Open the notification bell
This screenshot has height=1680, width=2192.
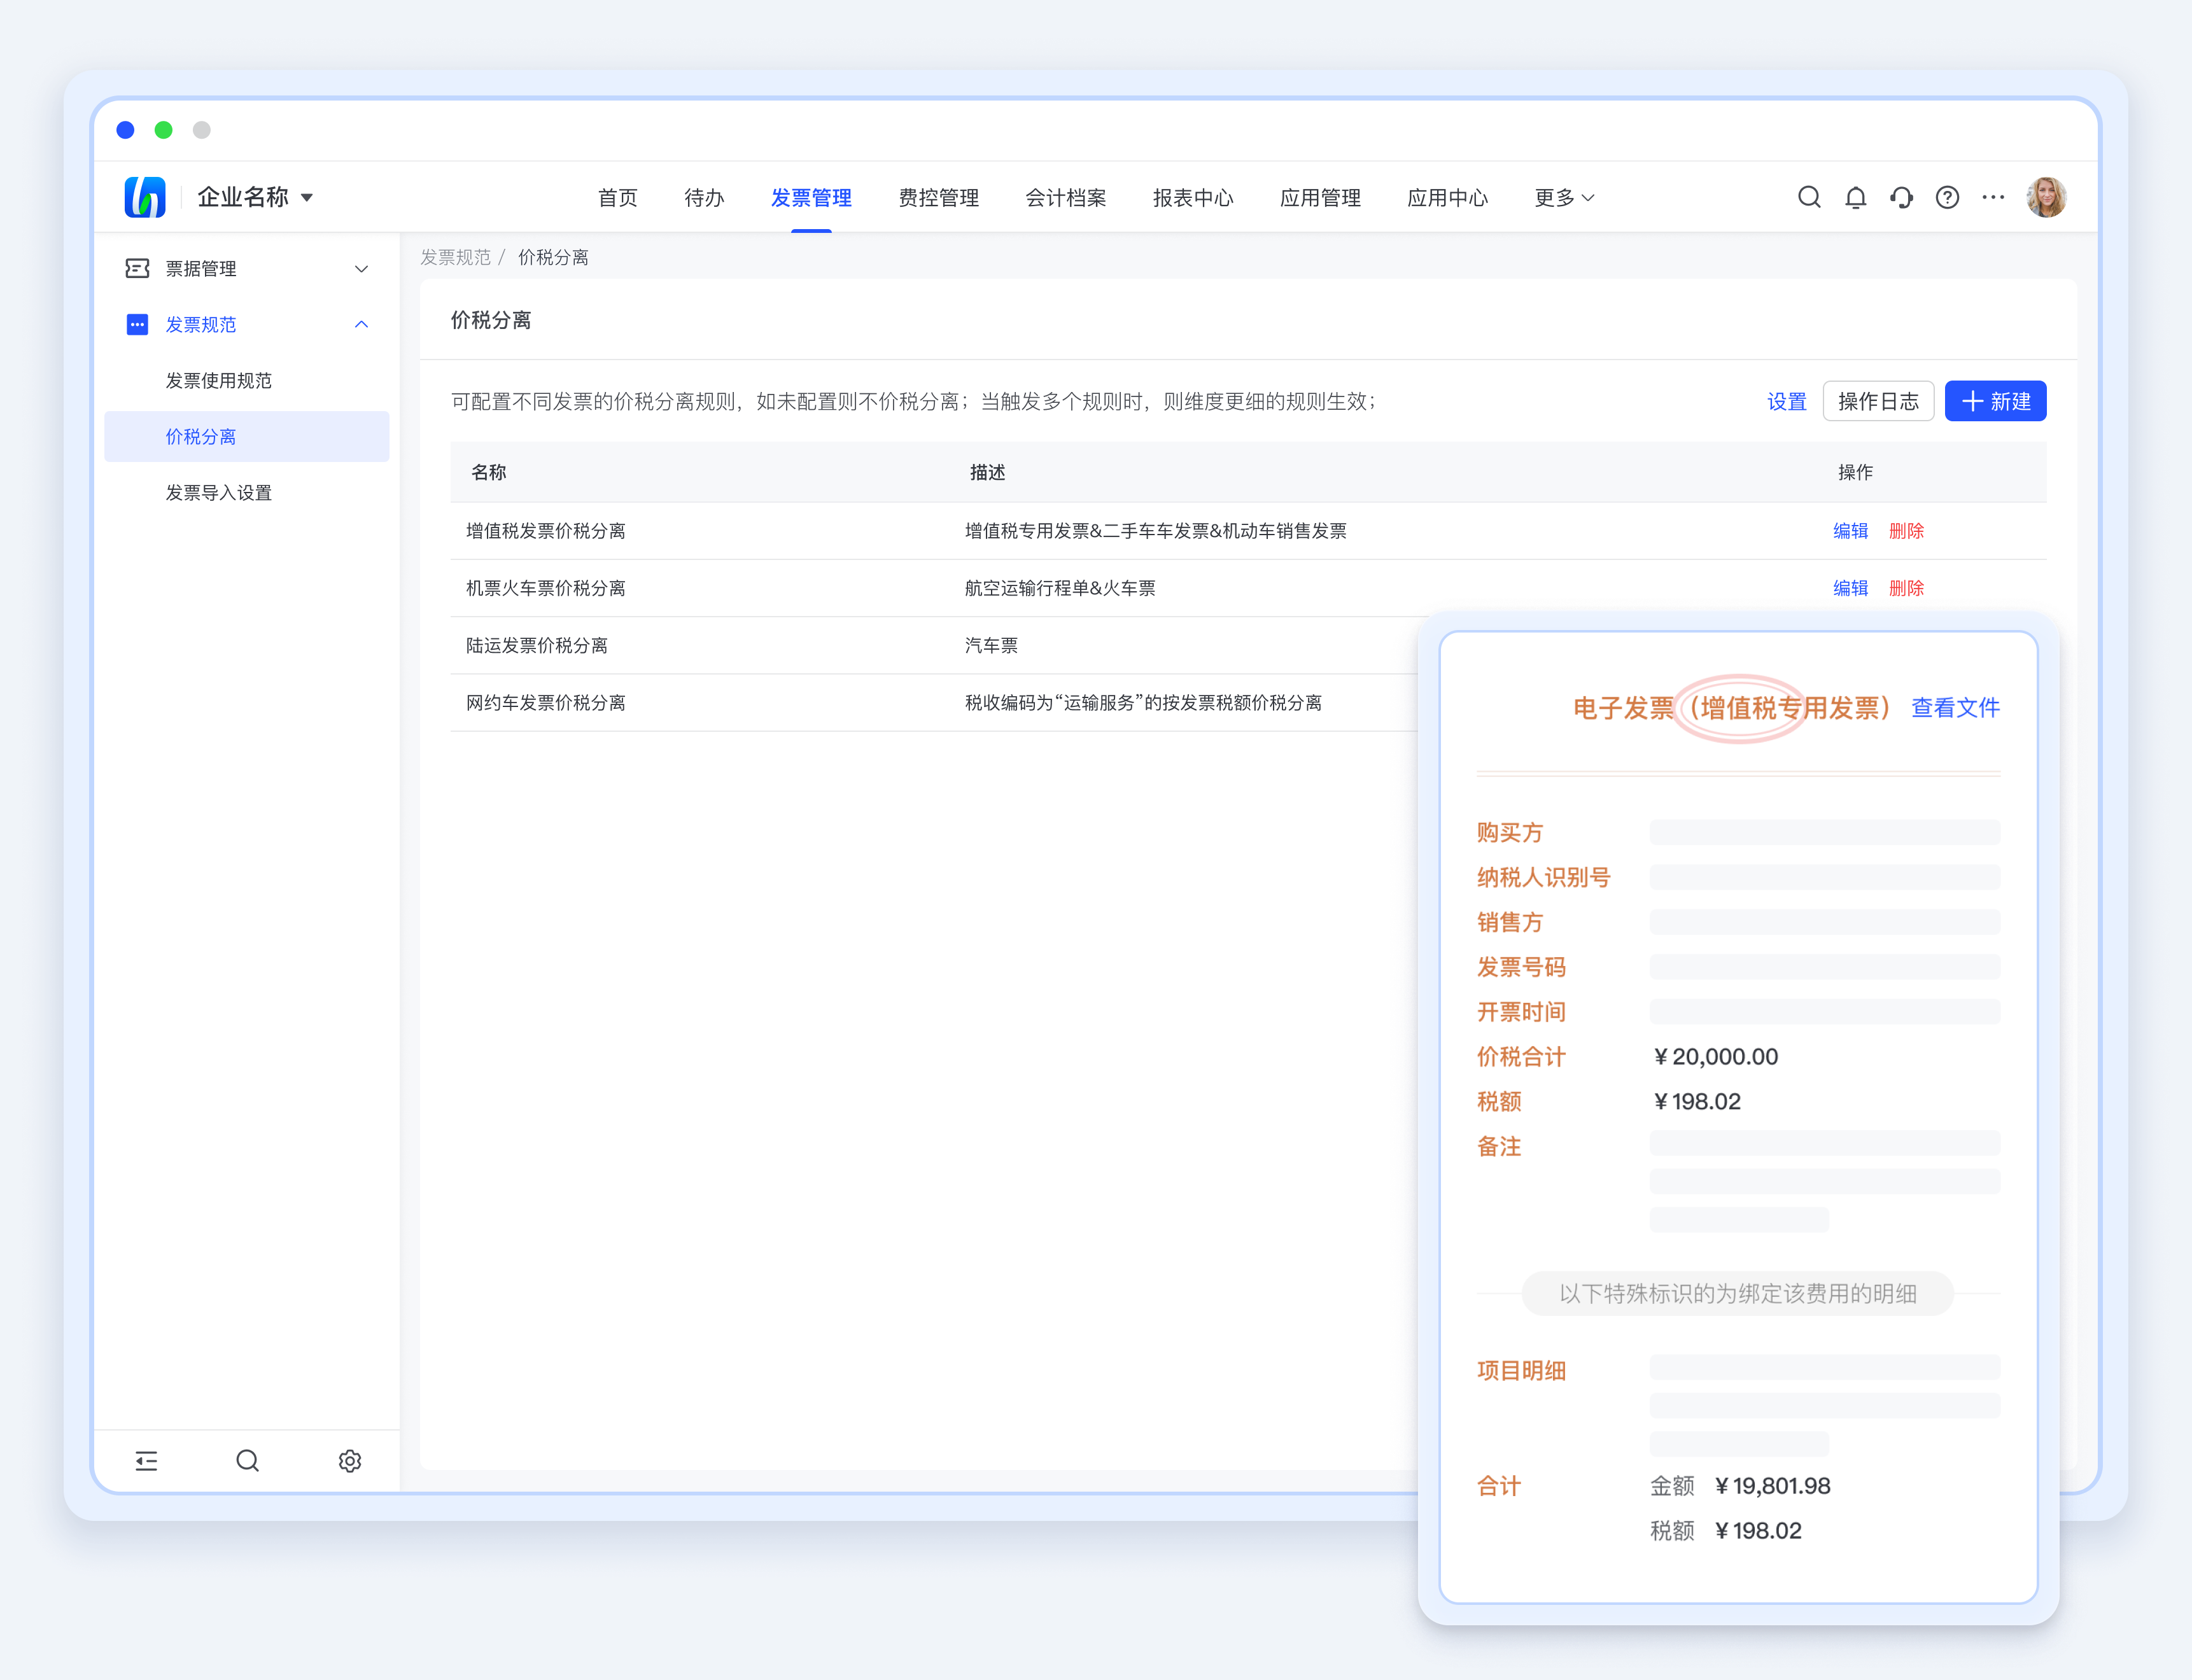click(x=1855, y=197)
